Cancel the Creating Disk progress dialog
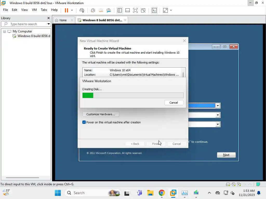The height and width of the screenshot is (199, 266). pos(174,103)
